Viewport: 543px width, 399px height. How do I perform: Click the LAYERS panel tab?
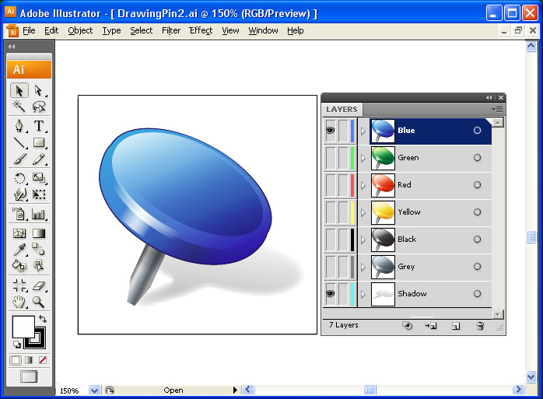[342, 110]
